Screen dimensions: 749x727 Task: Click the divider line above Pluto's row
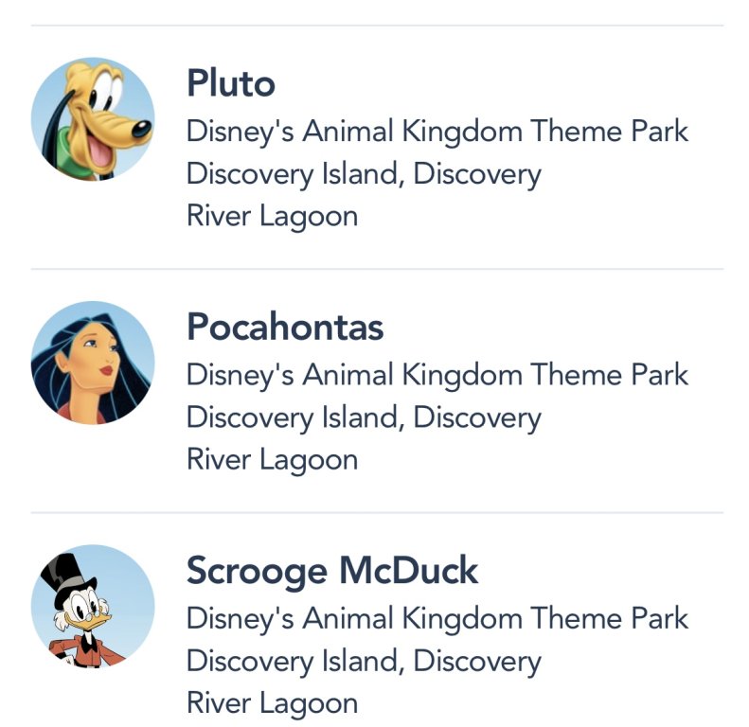[377, 26]
